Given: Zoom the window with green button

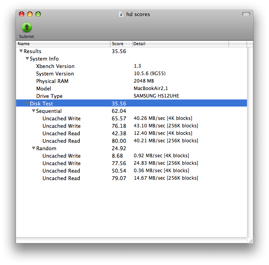Looking at the screenshot, I should (38, 14).
